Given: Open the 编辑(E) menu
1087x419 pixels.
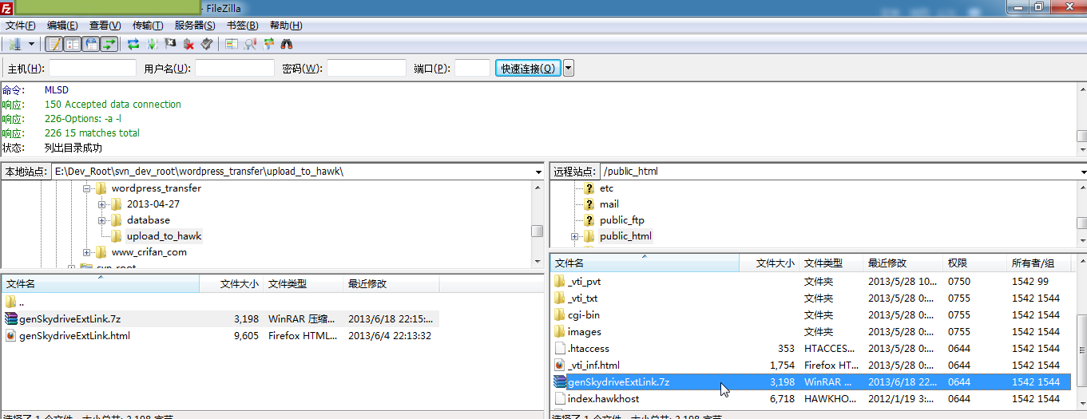Looking at the screenshot, I should 62,26.
